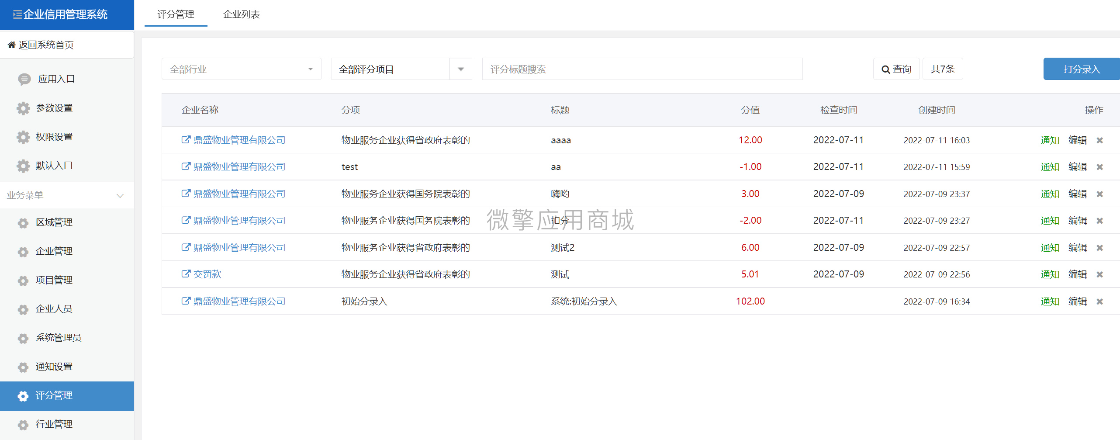
Task: Click 编辑 in the 测试2 row
Action: point(1078,248)
